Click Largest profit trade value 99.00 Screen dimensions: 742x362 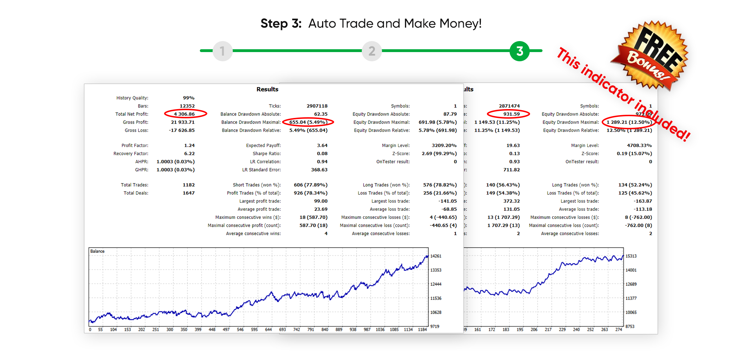pyautogui.click(x=321, y=201)
